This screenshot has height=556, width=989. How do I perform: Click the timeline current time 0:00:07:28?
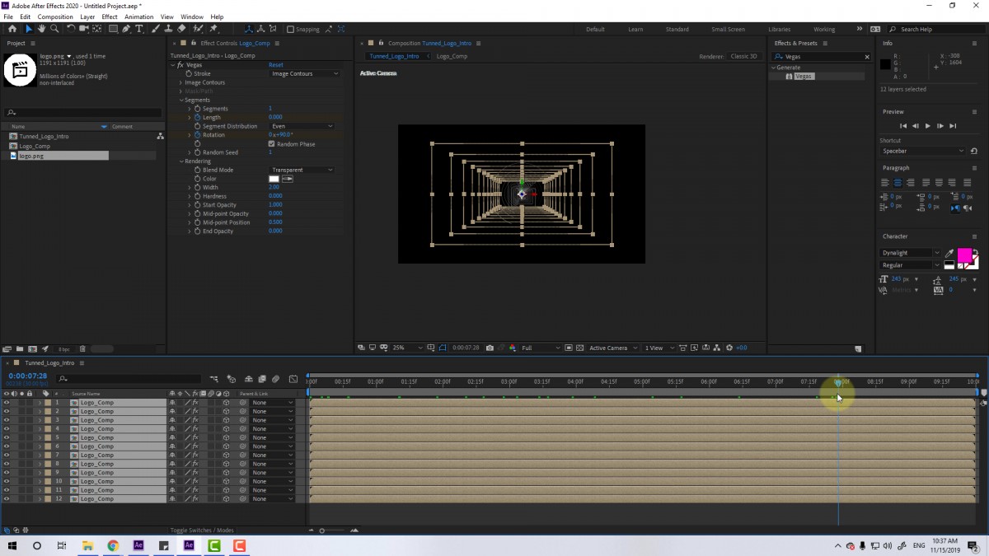pos(28,376)
